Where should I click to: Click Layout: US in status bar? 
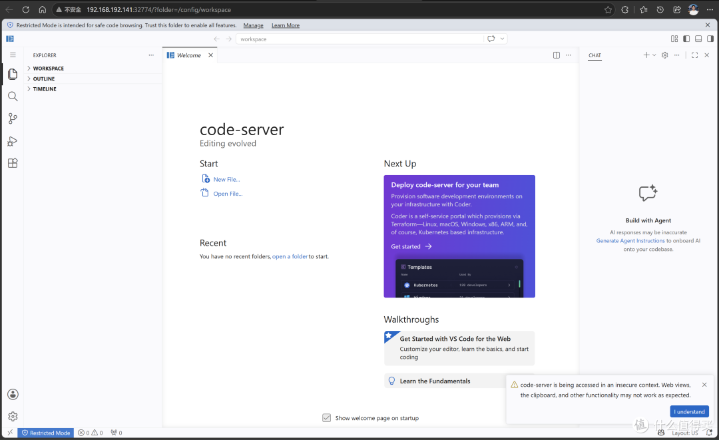tap(684, 433)
